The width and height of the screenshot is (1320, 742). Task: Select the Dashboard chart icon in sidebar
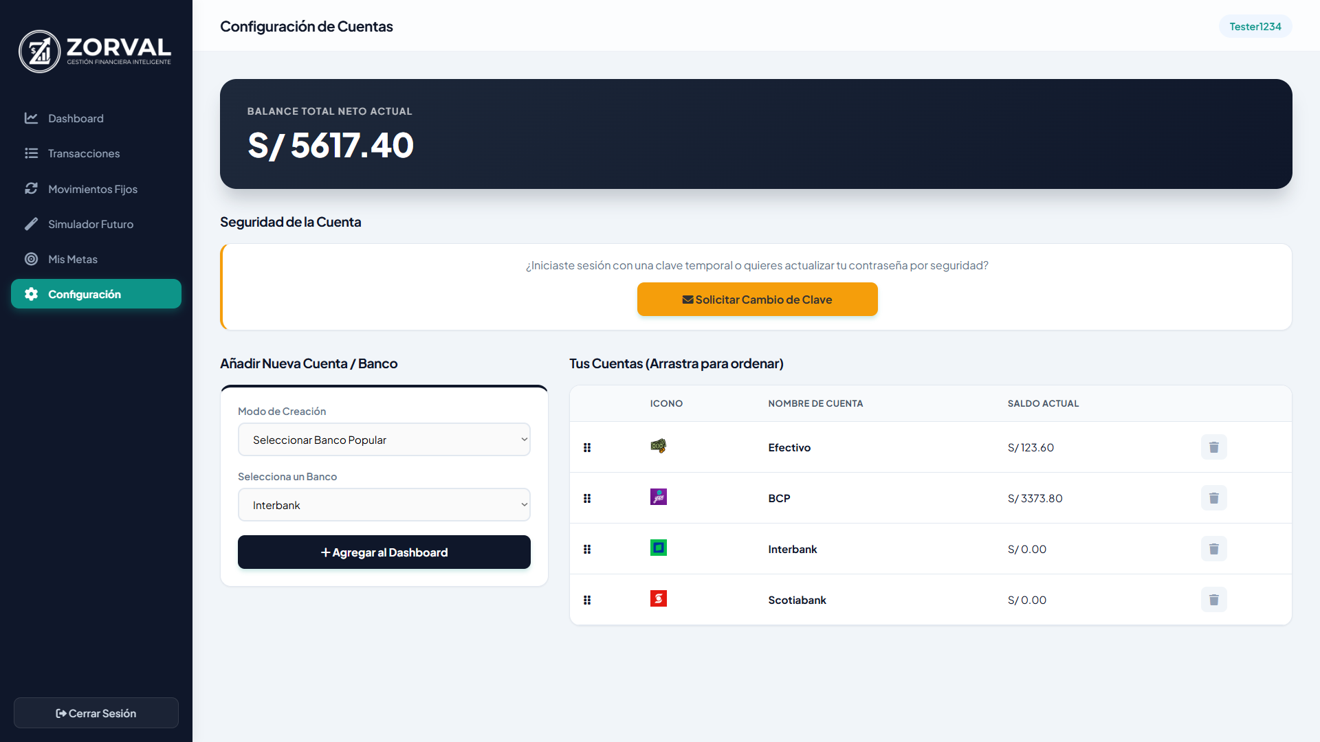click(32, 118)
